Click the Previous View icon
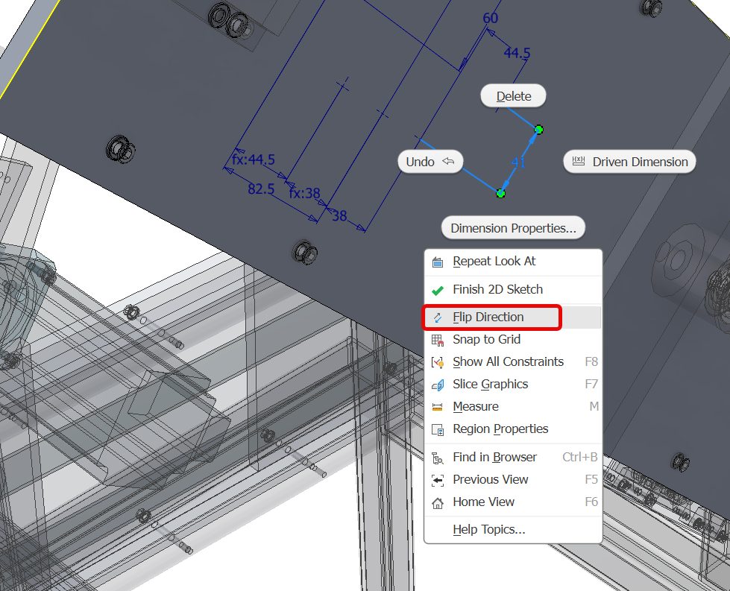This screenshot has height=591, width=730. [x=438, y=480]
